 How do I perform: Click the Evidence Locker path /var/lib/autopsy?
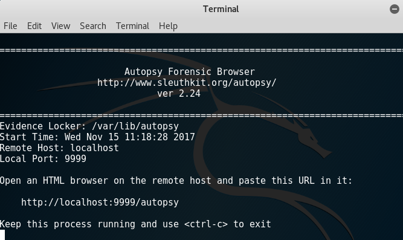pyautogui.click(x=135, y=126)
